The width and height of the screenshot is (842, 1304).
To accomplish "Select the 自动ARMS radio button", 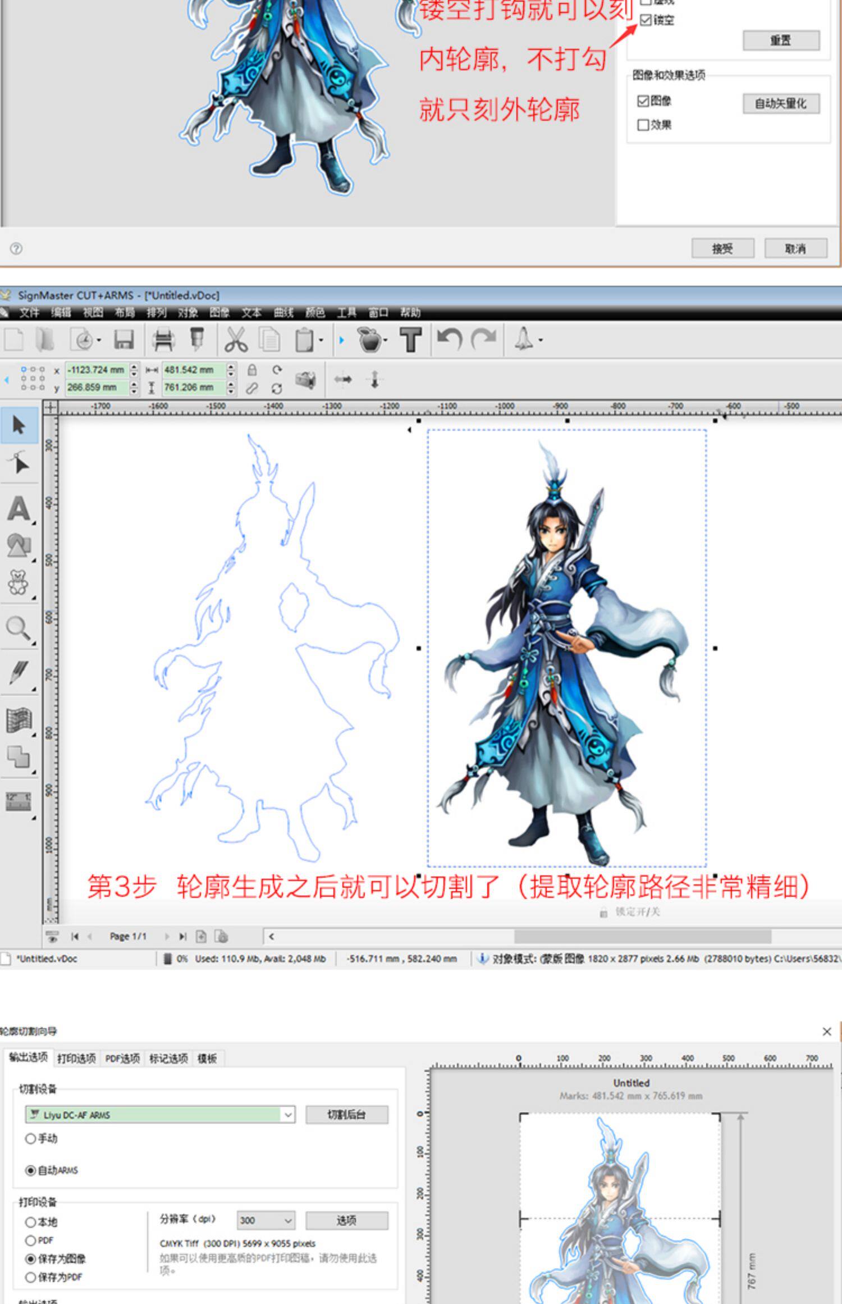I will (31, 1170).
